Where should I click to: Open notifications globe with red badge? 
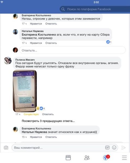tap(106, 157)
